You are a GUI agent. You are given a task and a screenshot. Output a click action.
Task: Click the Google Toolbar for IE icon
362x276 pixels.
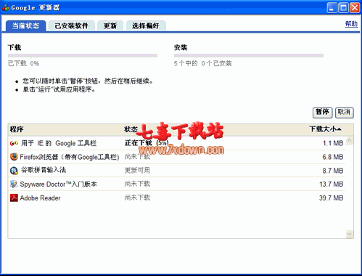click(x=14, y=143)
